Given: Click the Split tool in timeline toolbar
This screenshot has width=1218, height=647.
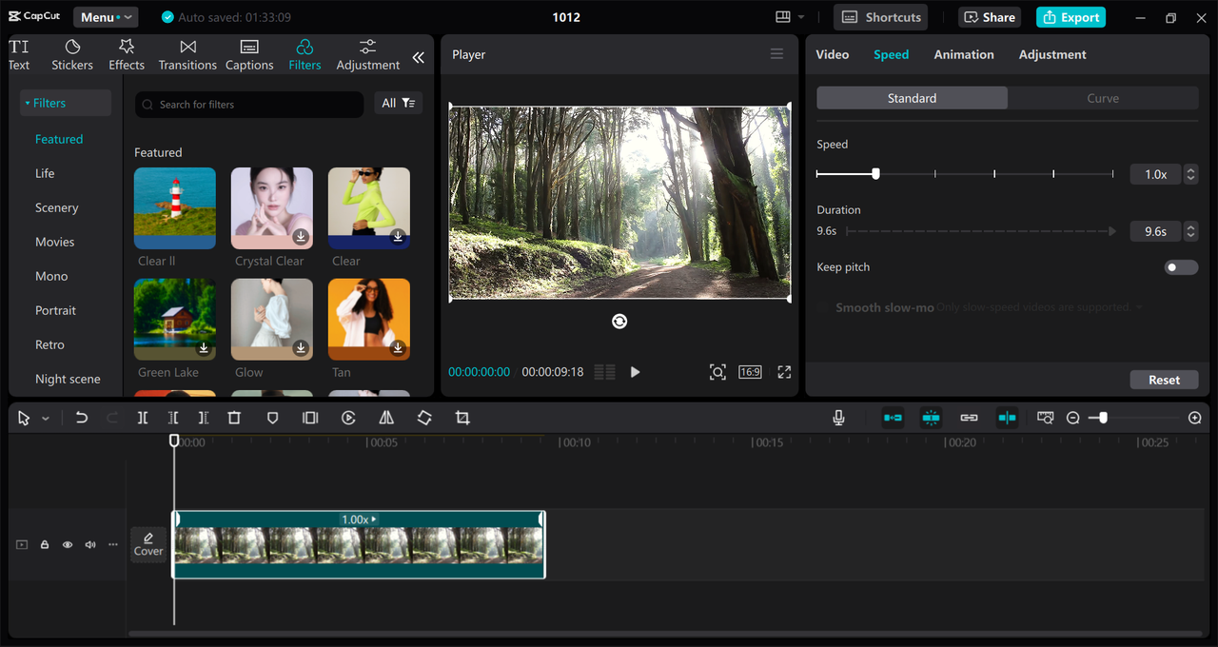Looking at the screenshot, I should pyautogui.click(x=143, y=418).
